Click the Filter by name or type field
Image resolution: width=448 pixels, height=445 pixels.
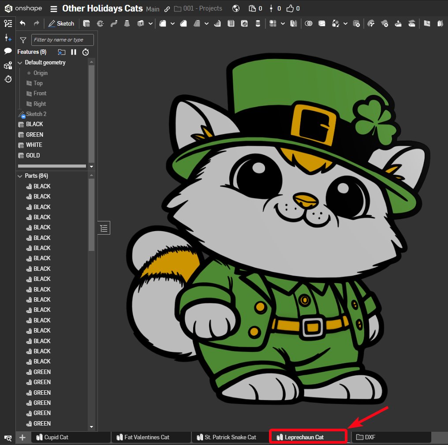point(62,40)
